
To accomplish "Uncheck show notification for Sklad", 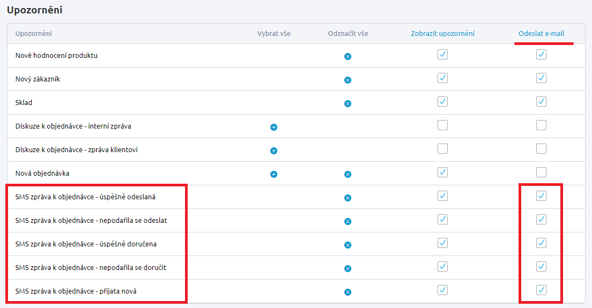I will tap(442, 101).
